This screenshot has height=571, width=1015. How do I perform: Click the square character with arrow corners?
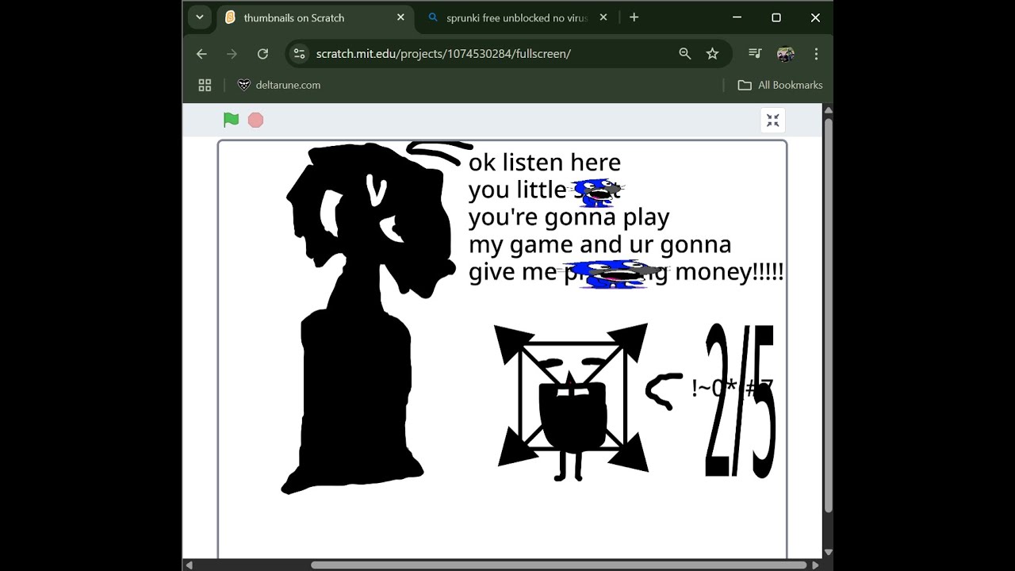571,402
